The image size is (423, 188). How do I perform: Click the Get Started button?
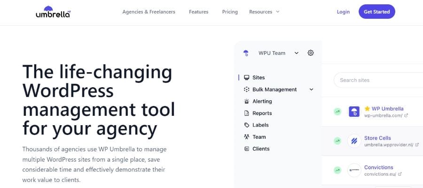point(376,12)
